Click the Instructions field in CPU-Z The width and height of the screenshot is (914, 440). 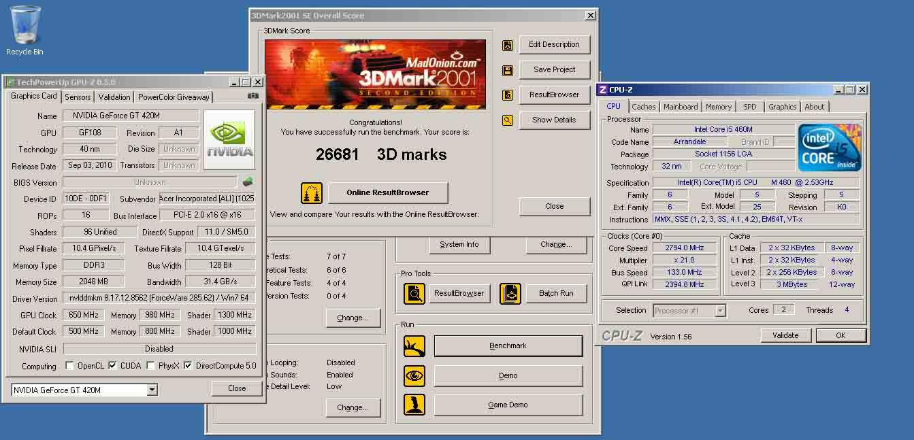pos(756,219)
